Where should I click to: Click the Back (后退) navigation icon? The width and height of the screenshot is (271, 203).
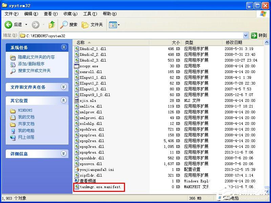8,24
